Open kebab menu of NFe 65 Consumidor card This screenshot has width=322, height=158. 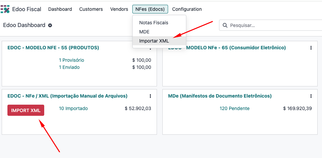311,48
